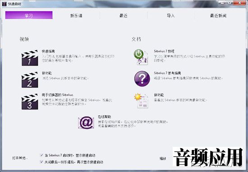Minimize the 快速启动 window

pos(222,3)
